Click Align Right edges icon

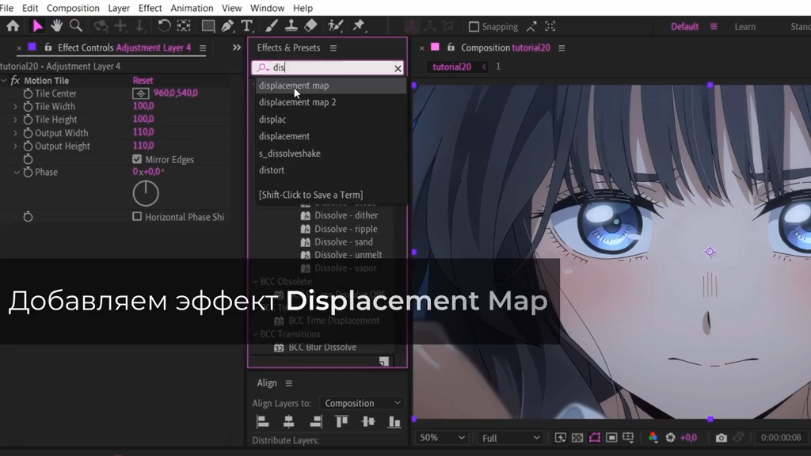click(315, 422)
